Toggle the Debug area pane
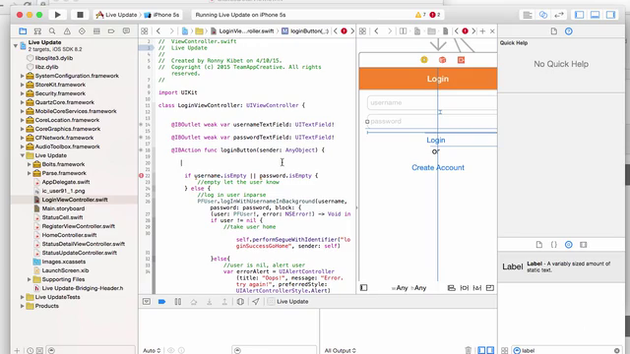Viewport: 630px width, 354px height. pyautogui.click(x=595, y=15)
